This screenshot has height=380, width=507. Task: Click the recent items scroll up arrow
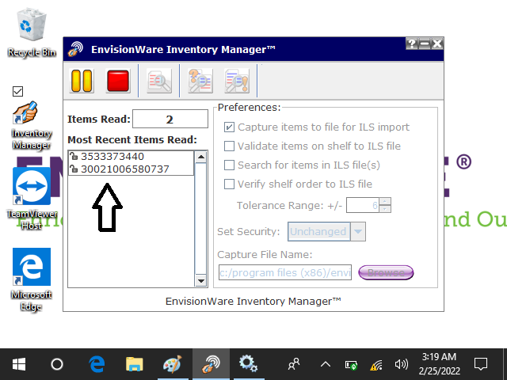click(200, 158)
